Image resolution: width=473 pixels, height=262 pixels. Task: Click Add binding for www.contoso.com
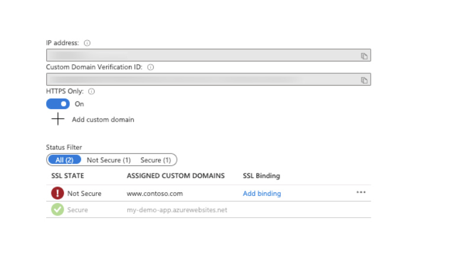pos(262,194)
